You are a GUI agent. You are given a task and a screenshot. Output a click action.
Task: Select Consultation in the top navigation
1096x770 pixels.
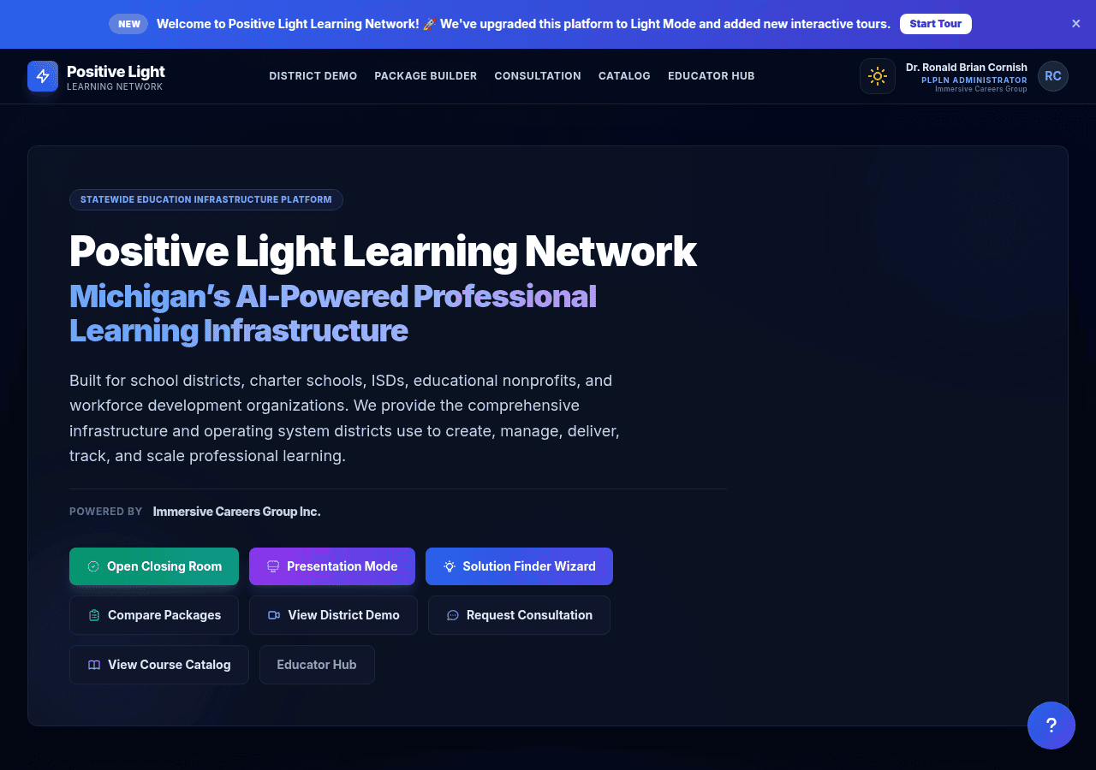538,76
